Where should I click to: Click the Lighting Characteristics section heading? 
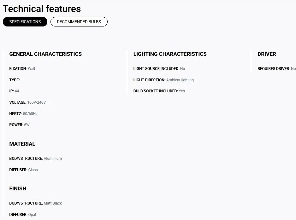(x=170, y=54)
